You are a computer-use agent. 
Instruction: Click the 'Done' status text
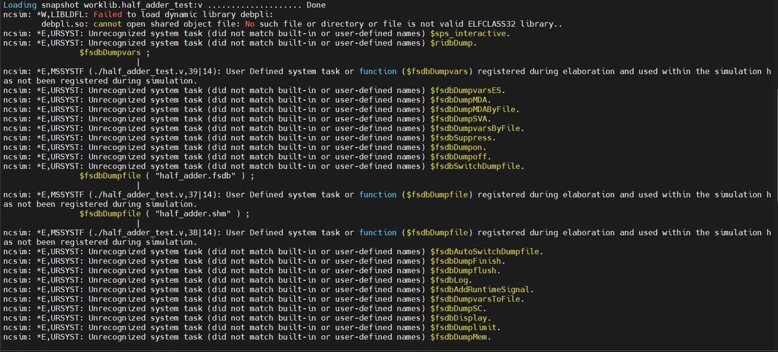tap(316, 5)
